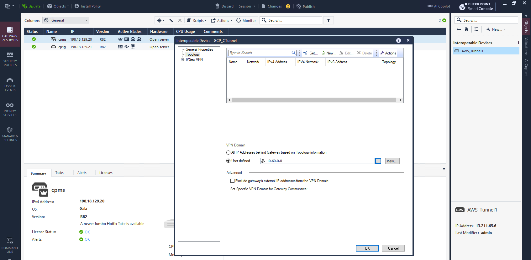The width and height of the screenshot is (531, 260).
Task: Open the Columns General dropdown
Action: [x=66, y=20]
